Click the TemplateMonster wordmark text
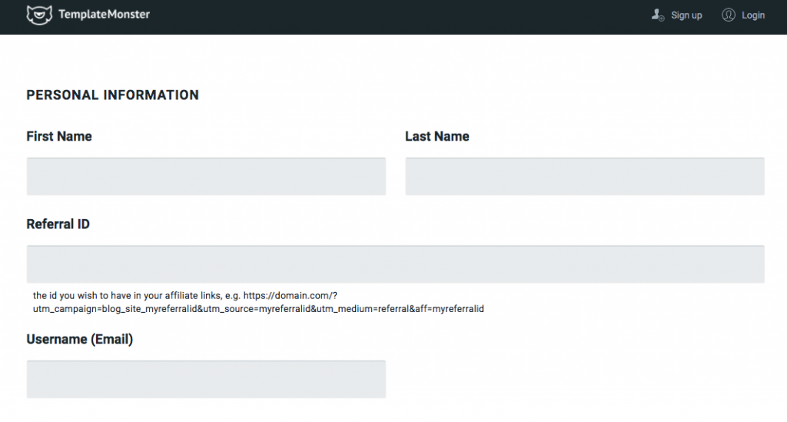The image size is (787, 422). [x=104, y=15]
